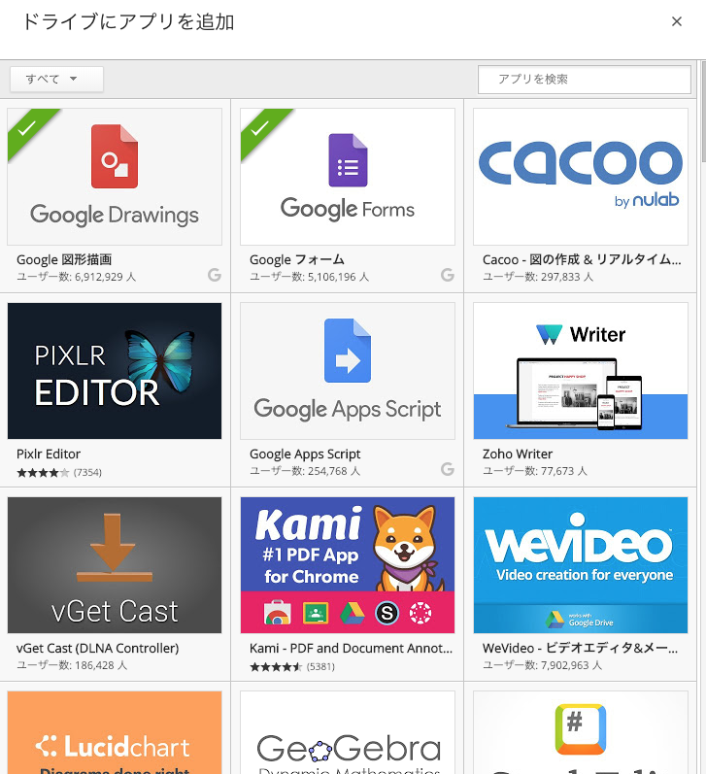The height and width of the screenshot is (774, 706).
Task: Click the Pixlr Editor star rating (7354)
Action: pos(58,473)
